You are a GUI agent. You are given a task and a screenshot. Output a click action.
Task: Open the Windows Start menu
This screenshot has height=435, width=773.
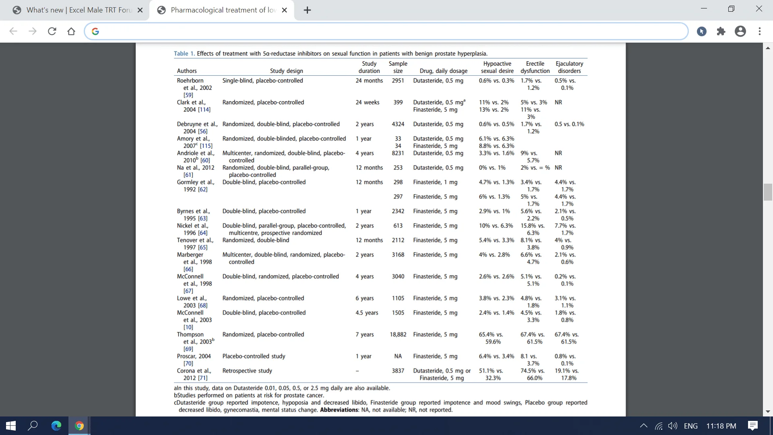(11, 426)
